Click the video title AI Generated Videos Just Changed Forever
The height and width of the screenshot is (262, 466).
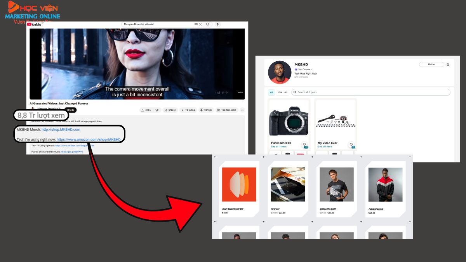[x=59, y=104]
